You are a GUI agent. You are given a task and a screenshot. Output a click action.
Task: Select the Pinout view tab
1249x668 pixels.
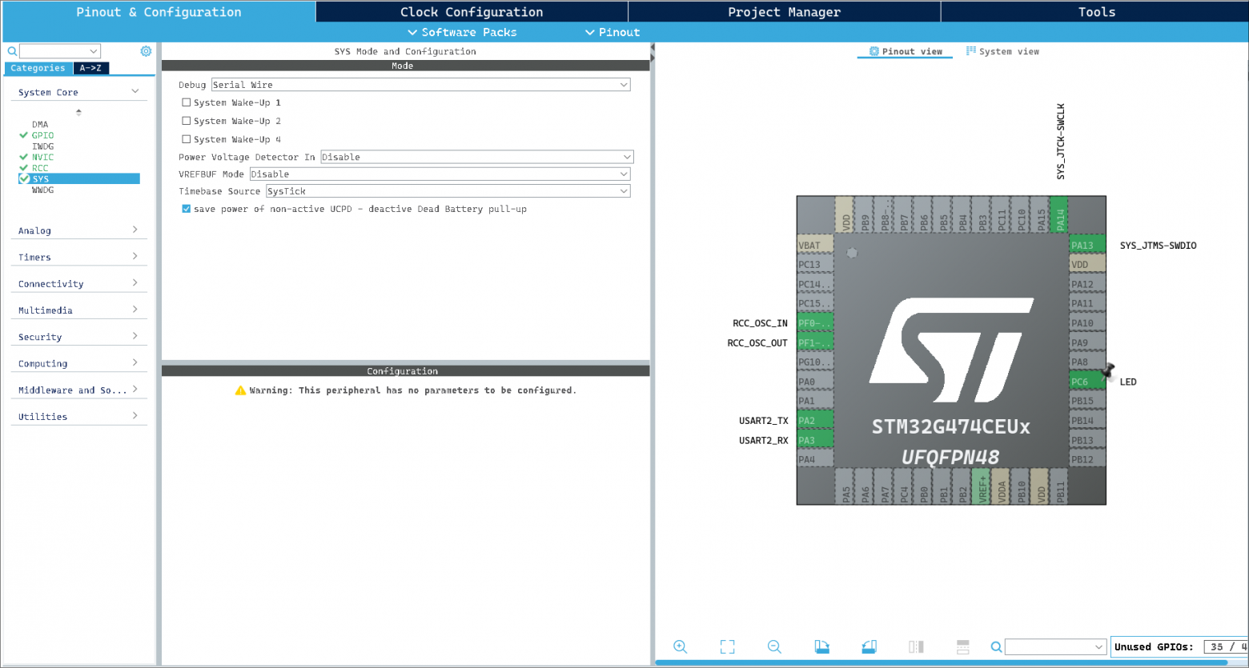tap(906, 51)
